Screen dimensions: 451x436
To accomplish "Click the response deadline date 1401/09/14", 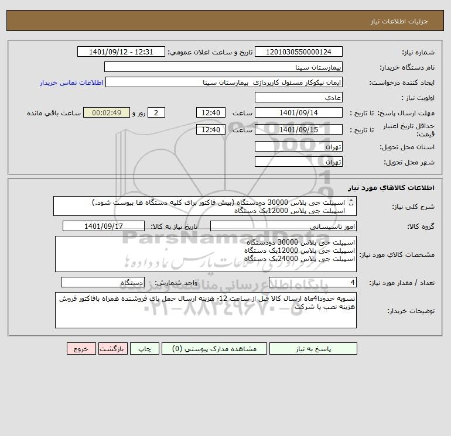I will pos(299,113).
